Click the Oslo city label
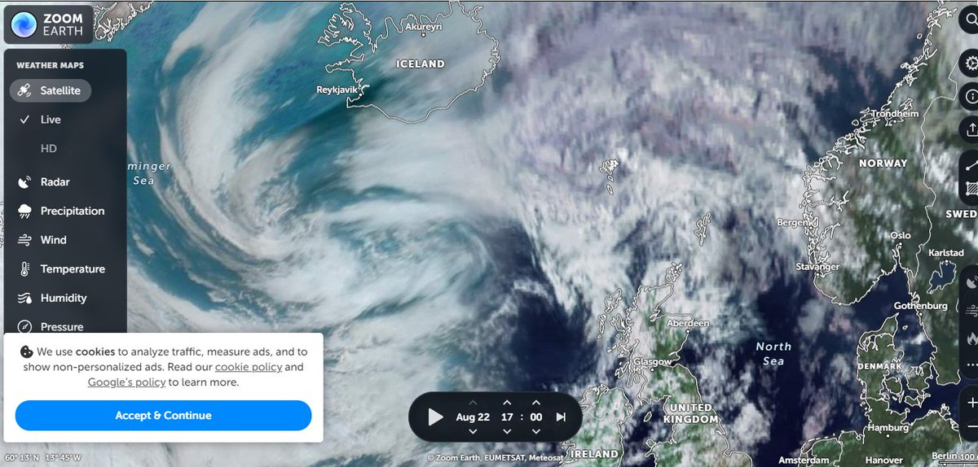Screen dimensions: 978x467 click(901, 235)
